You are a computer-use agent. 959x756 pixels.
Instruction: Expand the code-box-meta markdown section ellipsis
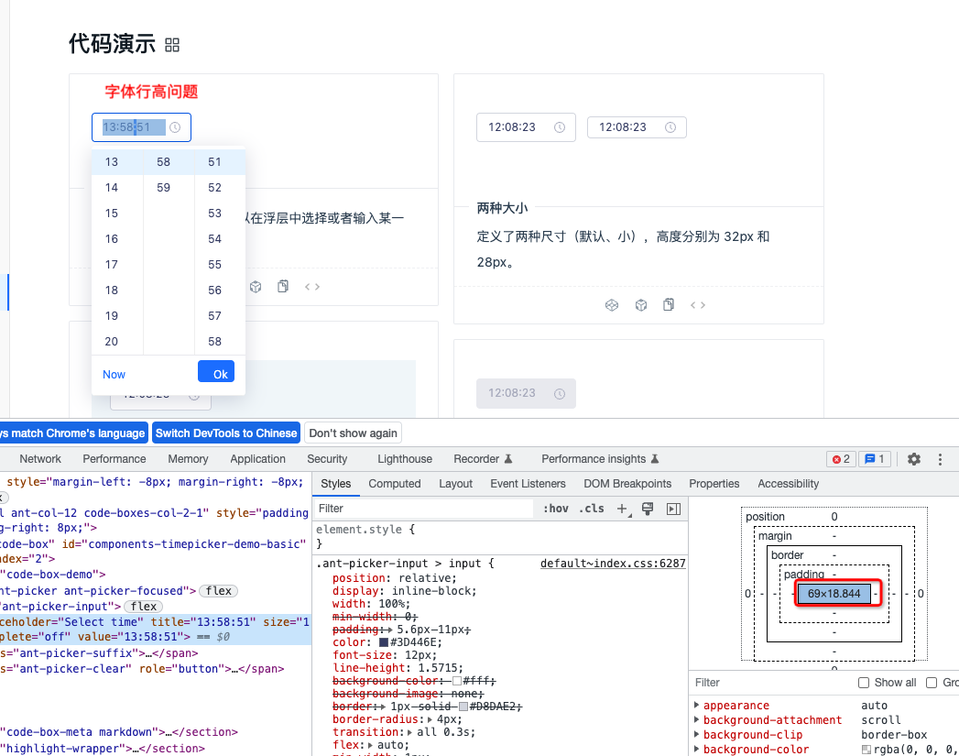tap(167, 732)
